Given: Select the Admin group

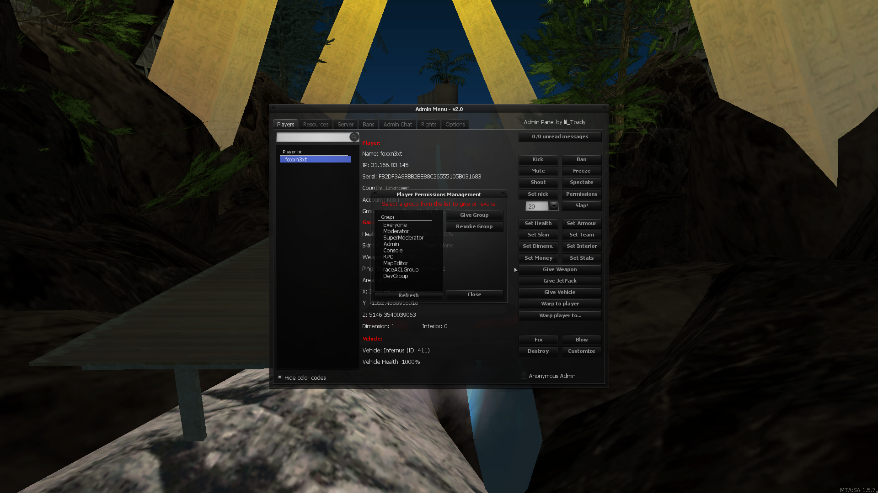Looking at the screenshot, I should click(391, 244).
